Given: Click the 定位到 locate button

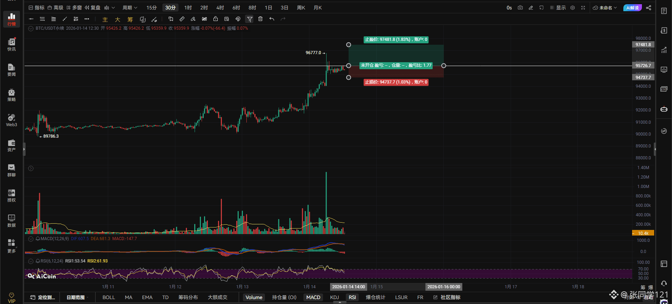Looking at the screenshot, I should (x=43, y=297).
